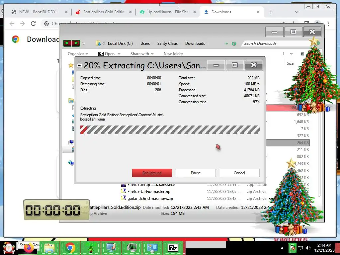
Task: Reload the Chrome page
Action: click(x=33, y=24)
